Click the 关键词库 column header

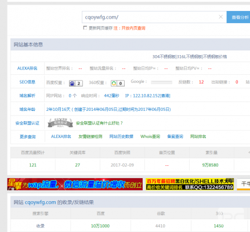point(78,153)
